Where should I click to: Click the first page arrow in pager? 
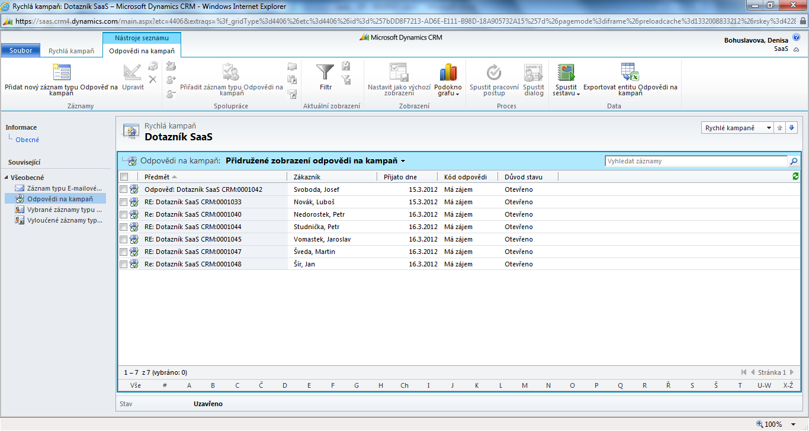744,372
